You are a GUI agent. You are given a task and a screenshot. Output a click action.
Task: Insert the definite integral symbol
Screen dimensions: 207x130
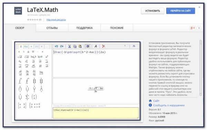[x=20, y=81]
